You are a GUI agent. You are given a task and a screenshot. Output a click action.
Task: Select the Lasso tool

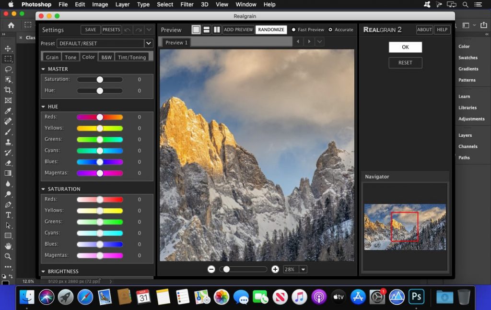(x=8, y=70)
